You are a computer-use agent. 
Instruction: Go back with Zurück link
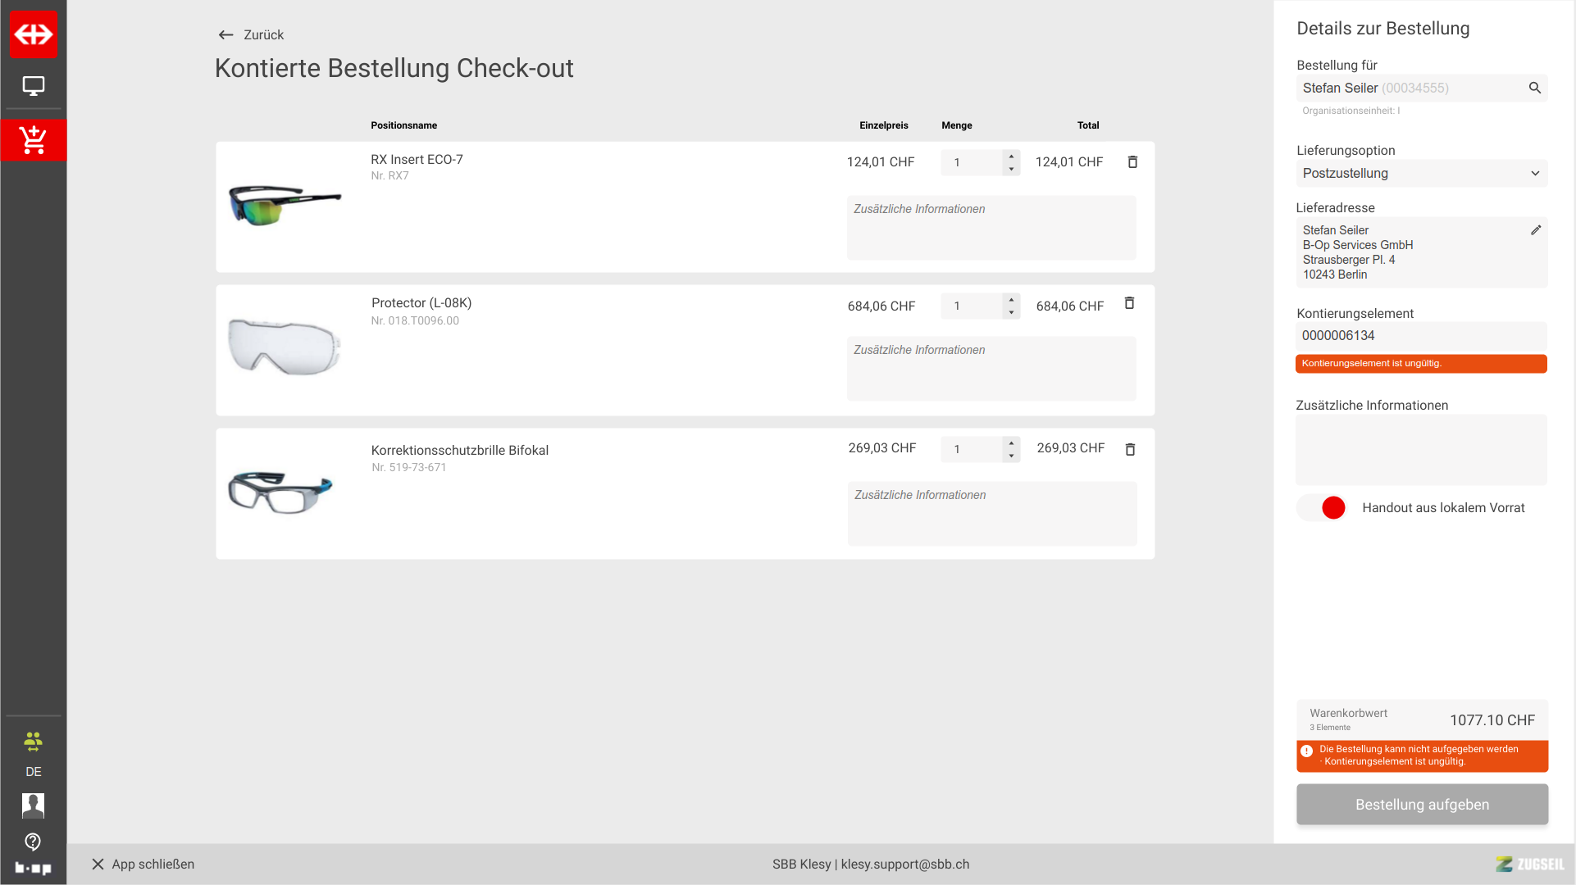pyautogui.click(x=251, y=34)
